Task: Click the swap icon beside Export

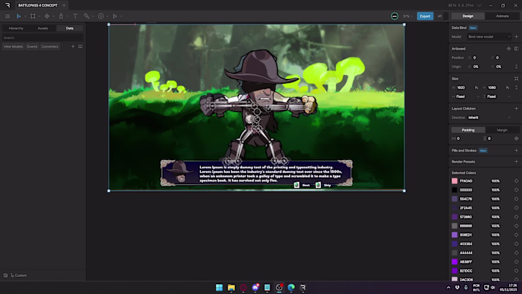Action: click(x=439, y=16)
